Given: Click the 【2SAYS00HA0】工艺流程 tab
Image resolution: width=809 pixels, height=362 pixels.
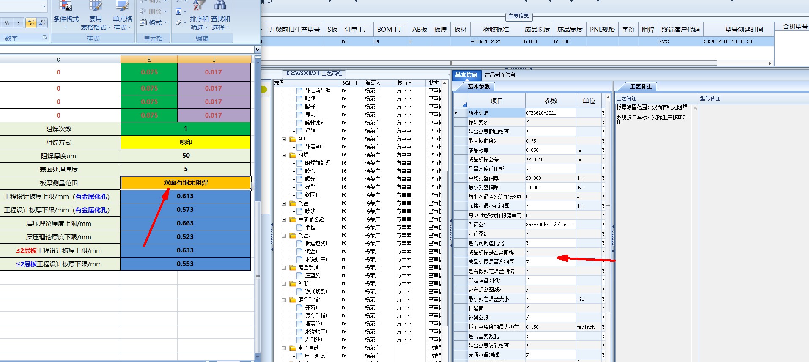Looking at the screenshot, I should pos(314,73).
